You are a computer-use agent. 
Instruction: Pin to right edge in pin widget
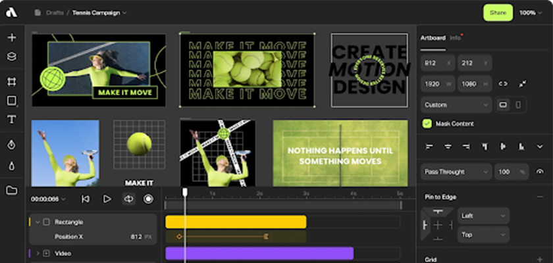pos(450,225)
